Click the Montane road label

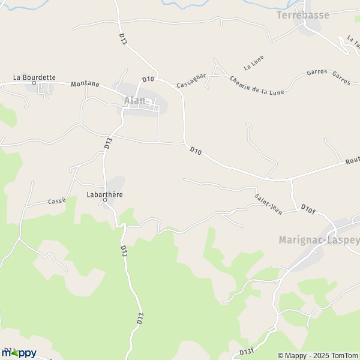(85, 84)
